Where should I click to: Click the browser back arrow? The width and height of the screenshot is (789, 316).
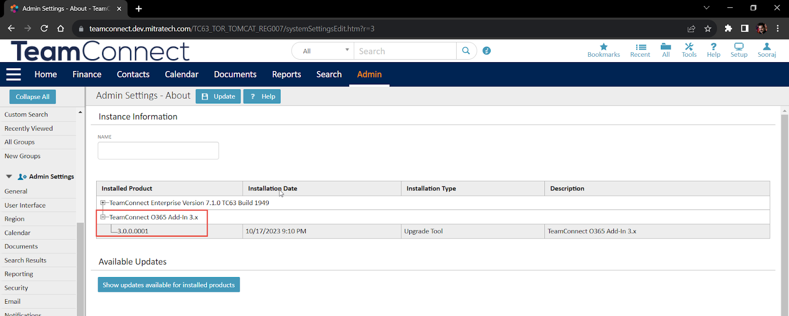tap(11, 29)
